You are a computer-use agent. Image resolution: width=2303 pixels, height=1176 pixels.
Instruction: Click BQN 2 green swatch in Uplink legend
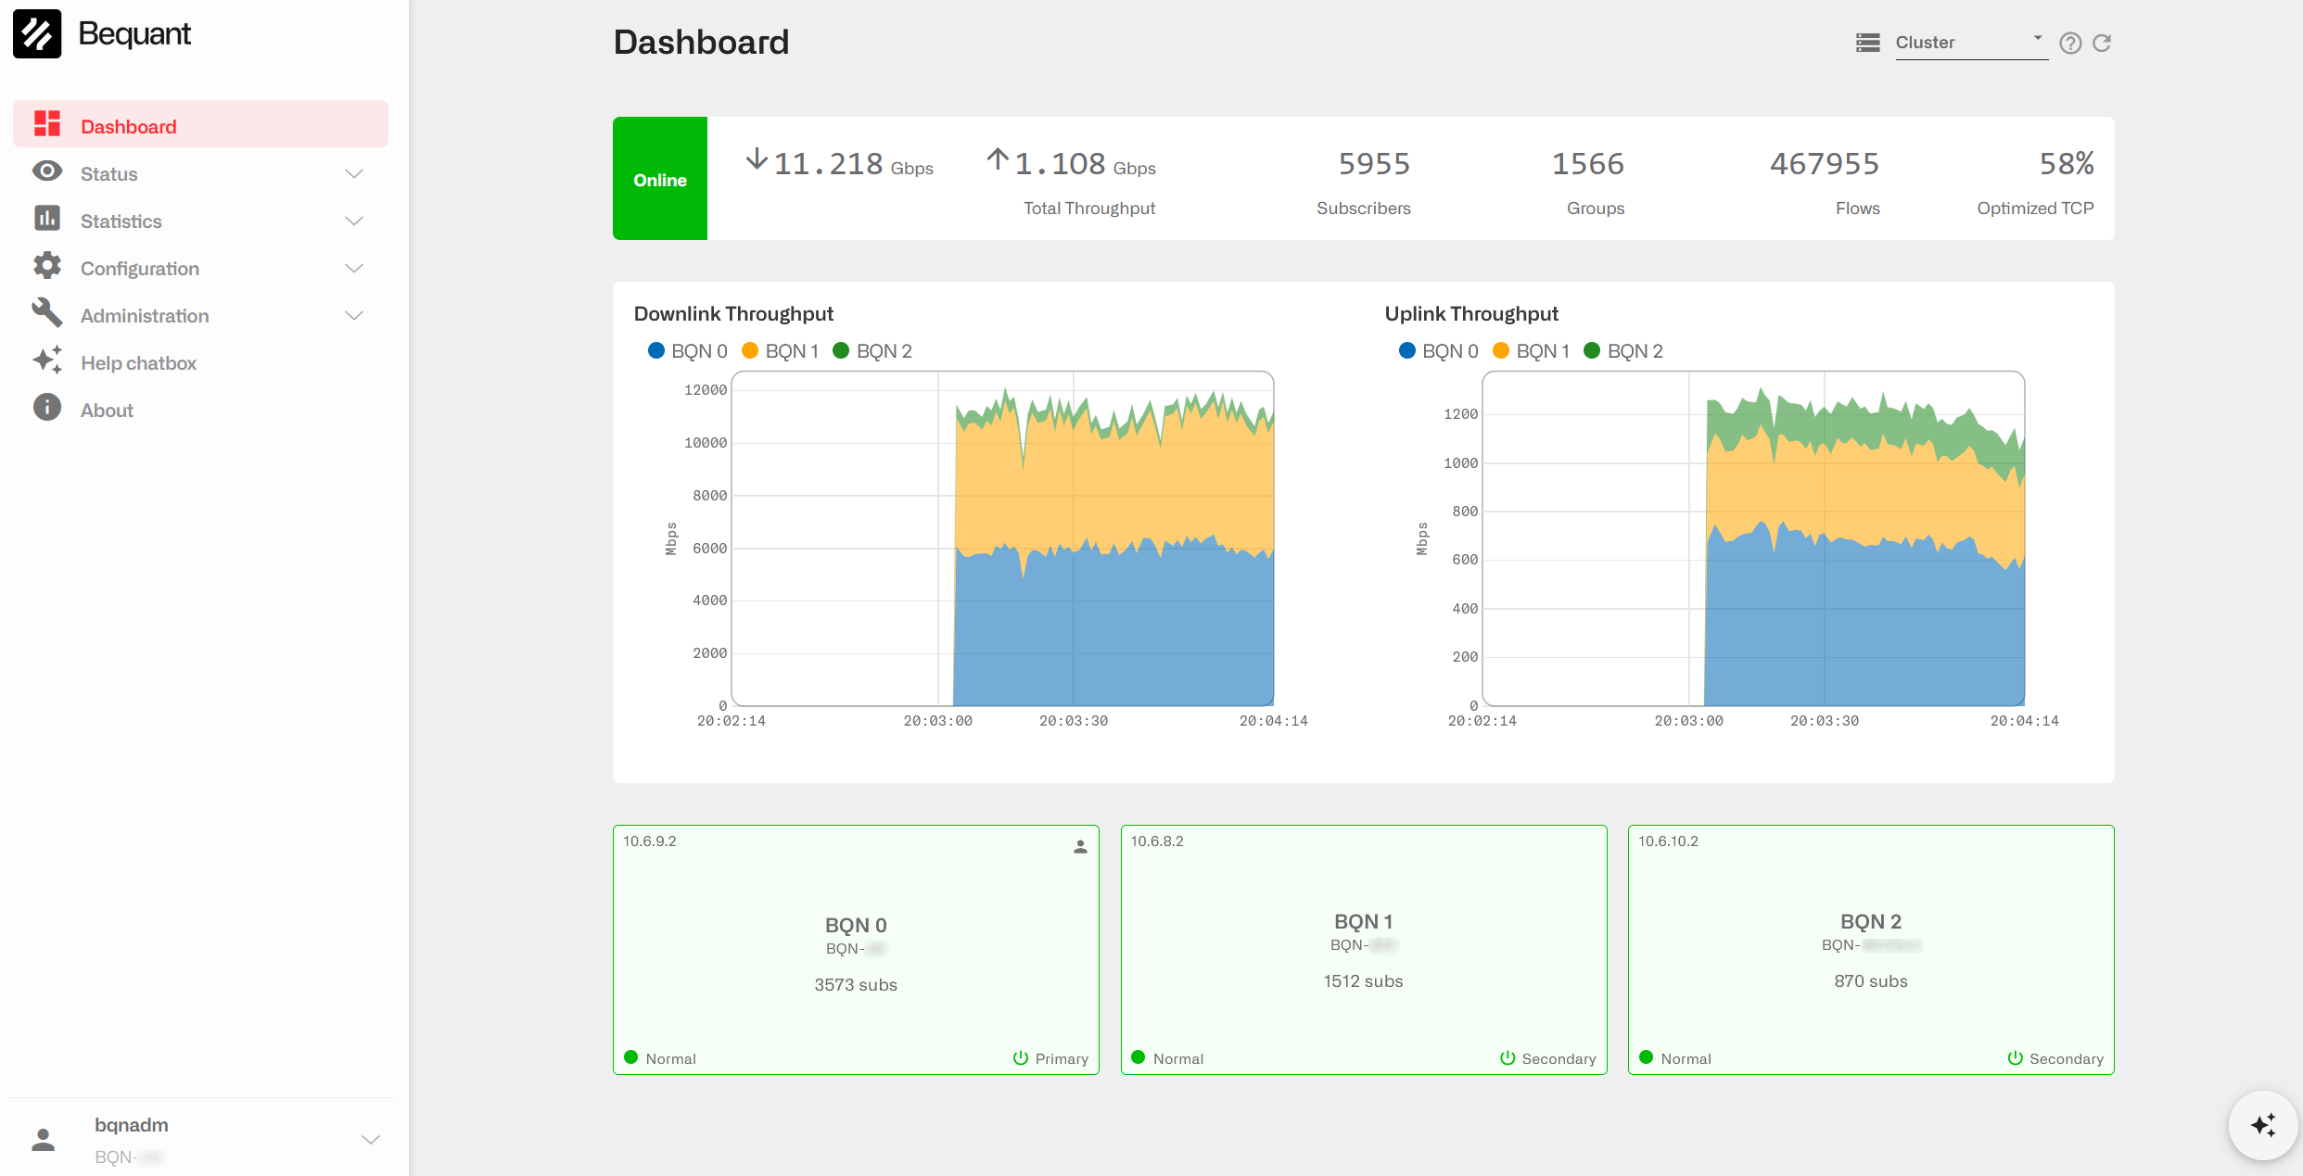(1592, 350)
